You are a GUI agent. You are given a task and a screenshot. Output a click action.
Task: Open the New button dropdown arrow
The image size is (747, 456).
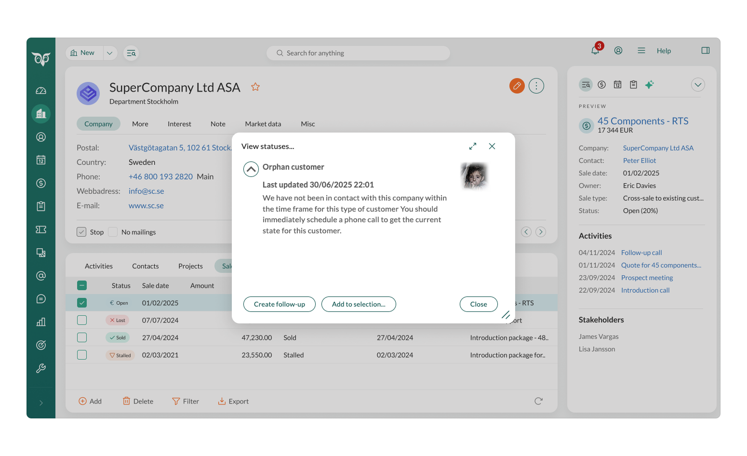point(110,53)
